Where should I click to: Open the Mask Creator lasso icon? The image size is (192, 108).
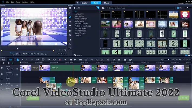point(97,60)
